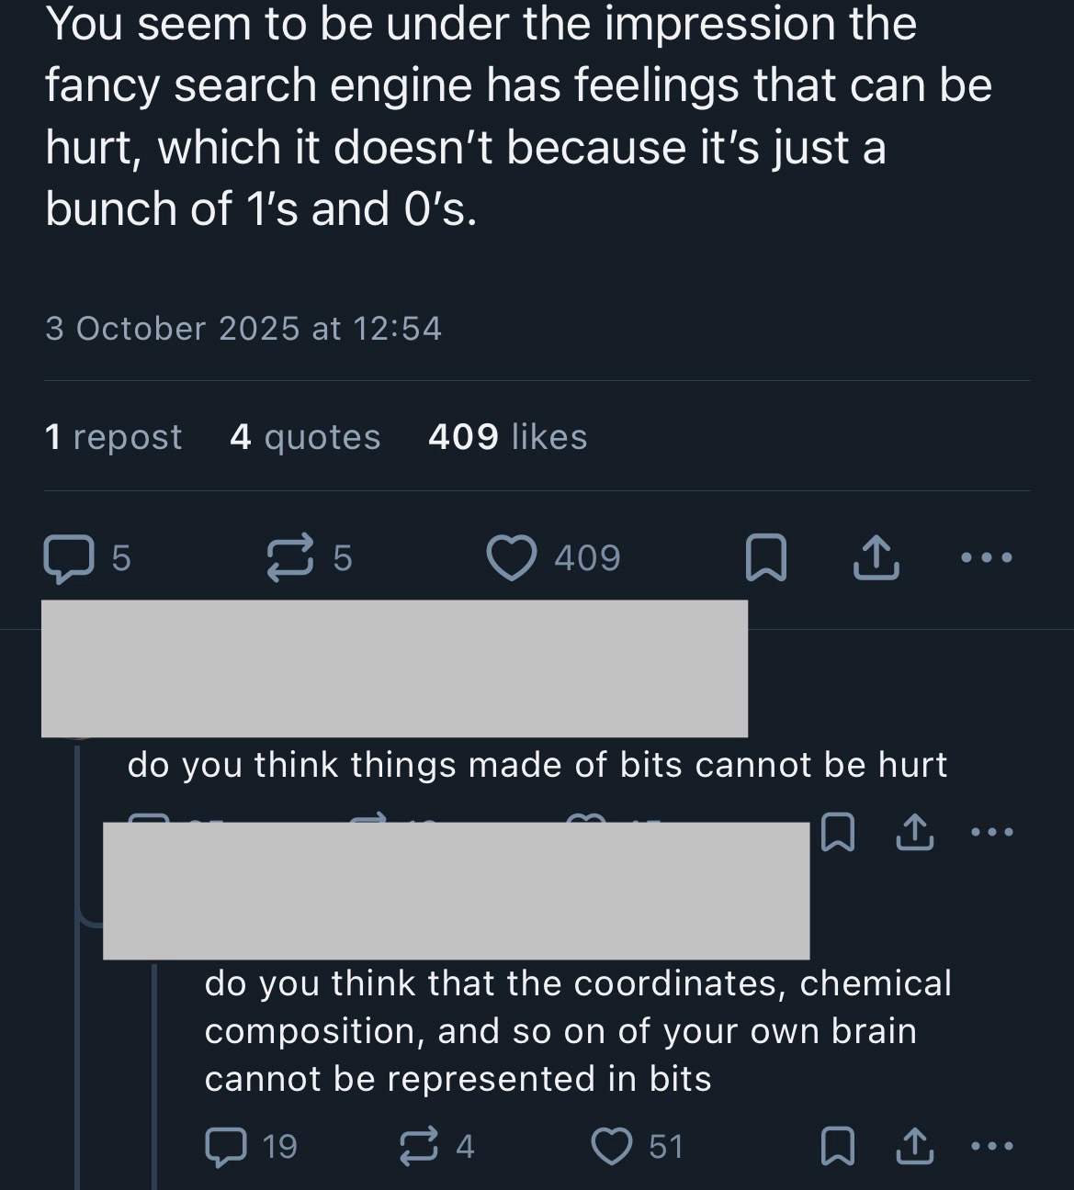The height and width of the screenshot is (1190, 1074).
Task: Like the main post with 409 likes
Action: click(511, 558)
